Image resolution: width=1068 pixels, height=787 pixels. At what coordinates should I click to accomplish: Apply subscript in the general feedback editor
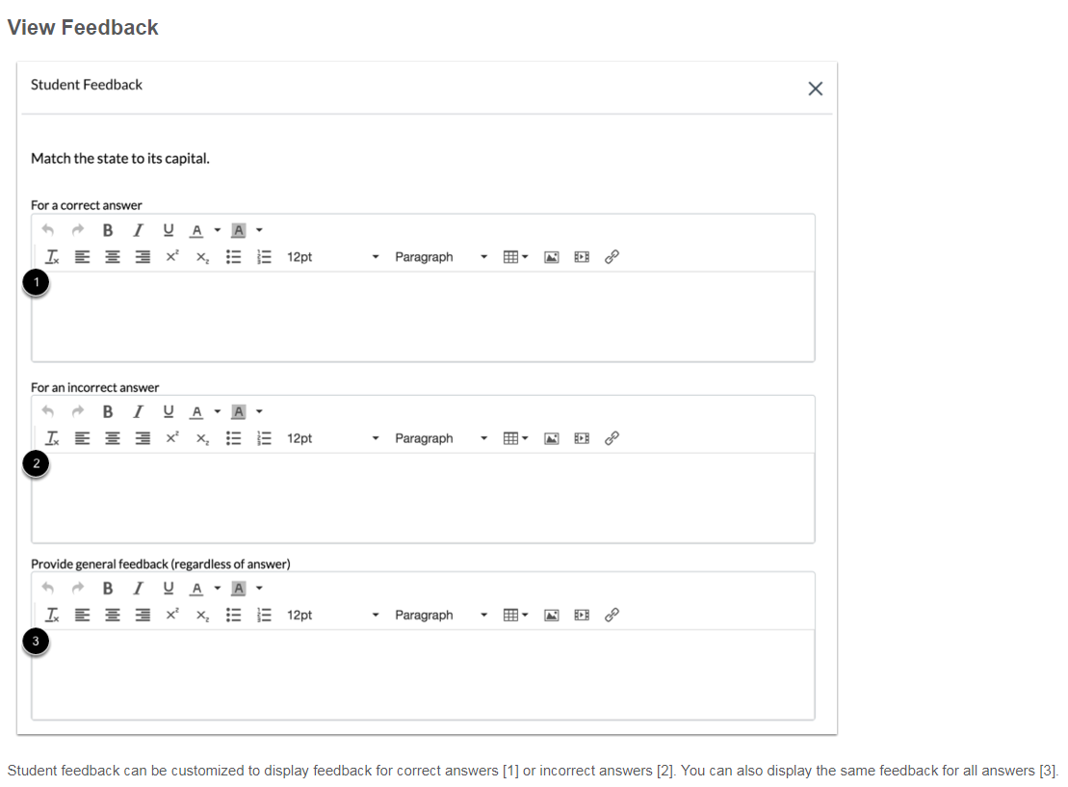201,615
